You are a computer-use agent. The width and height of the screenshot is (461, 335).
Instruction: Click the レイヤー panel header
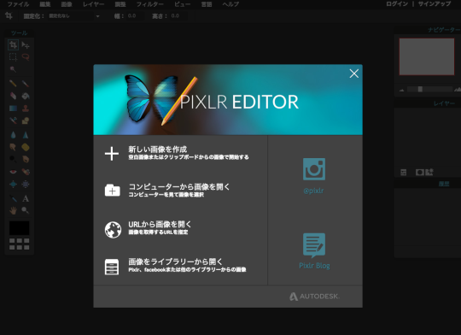444,103
